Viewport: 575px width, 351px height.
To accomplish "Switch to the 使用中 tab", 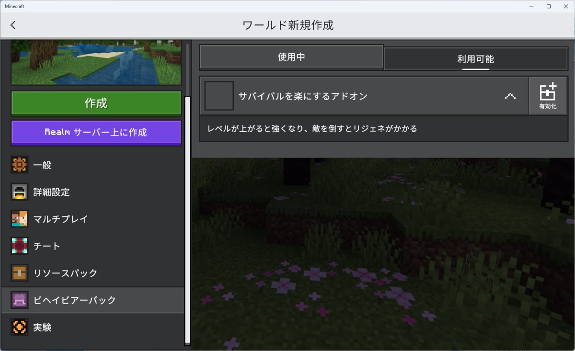I will [291, 57].
